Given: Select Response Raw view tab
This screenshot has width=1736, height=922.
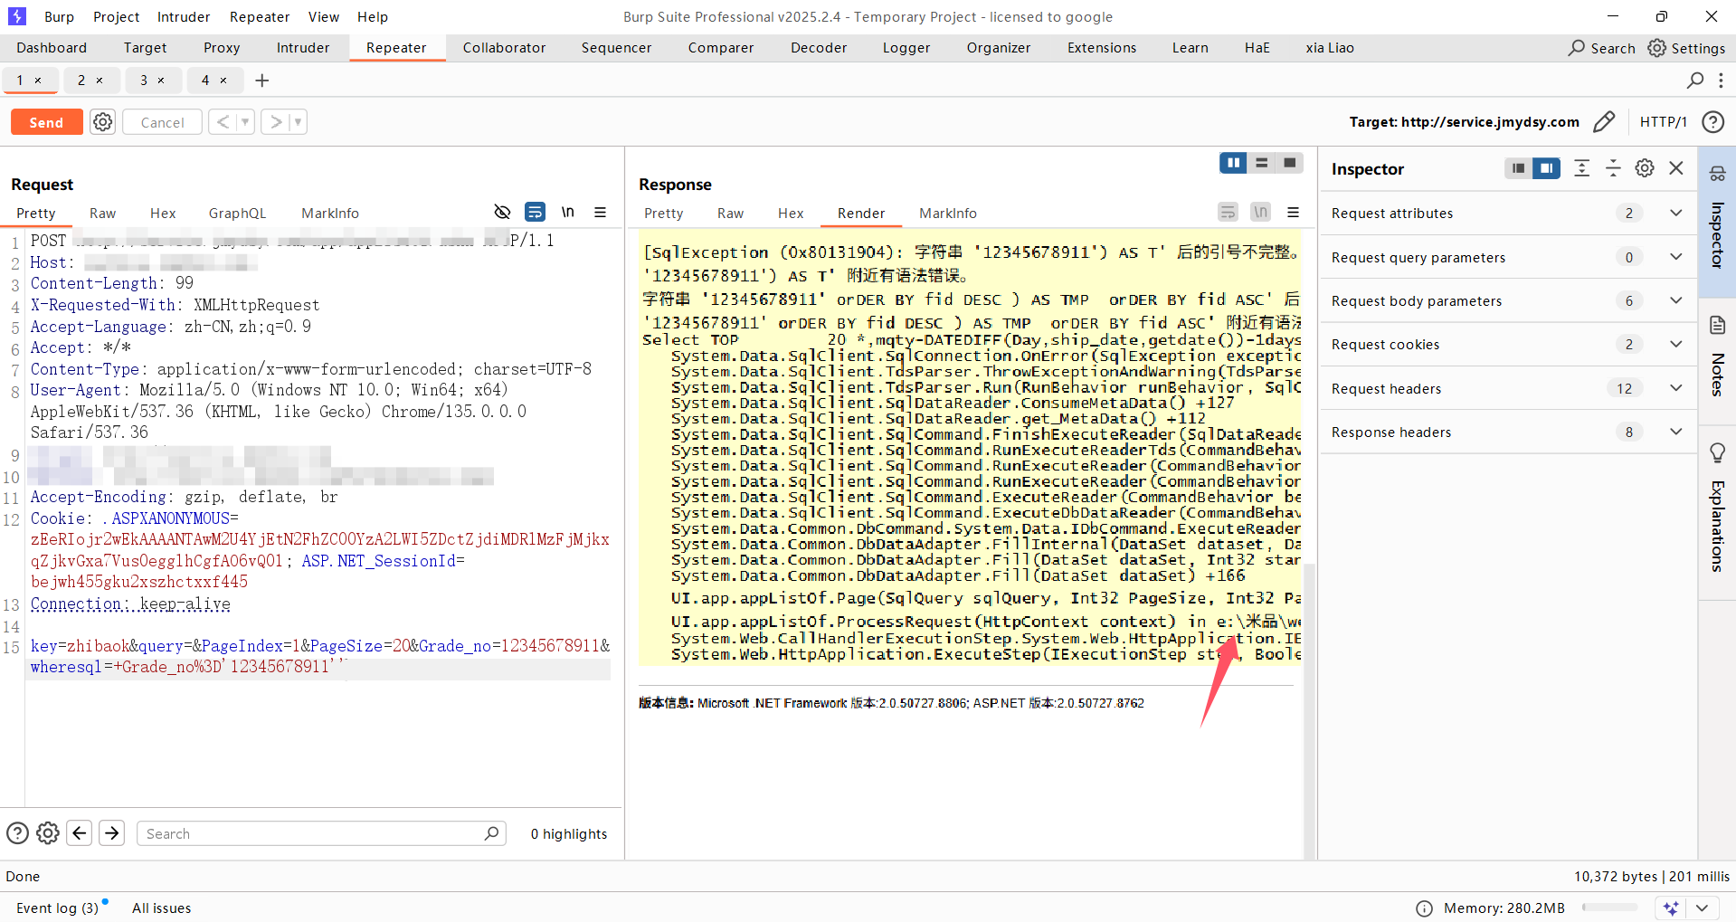Looking at the screenshot, I should pos(730,214).
